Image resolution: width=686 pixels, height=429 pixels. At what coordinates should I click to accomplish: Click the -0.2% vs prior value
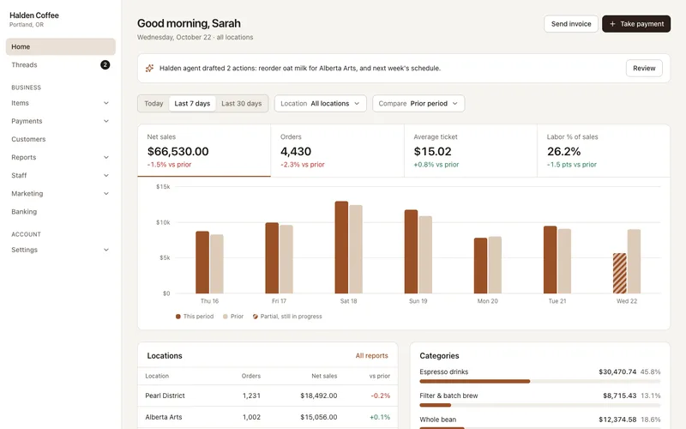point(380,396)
